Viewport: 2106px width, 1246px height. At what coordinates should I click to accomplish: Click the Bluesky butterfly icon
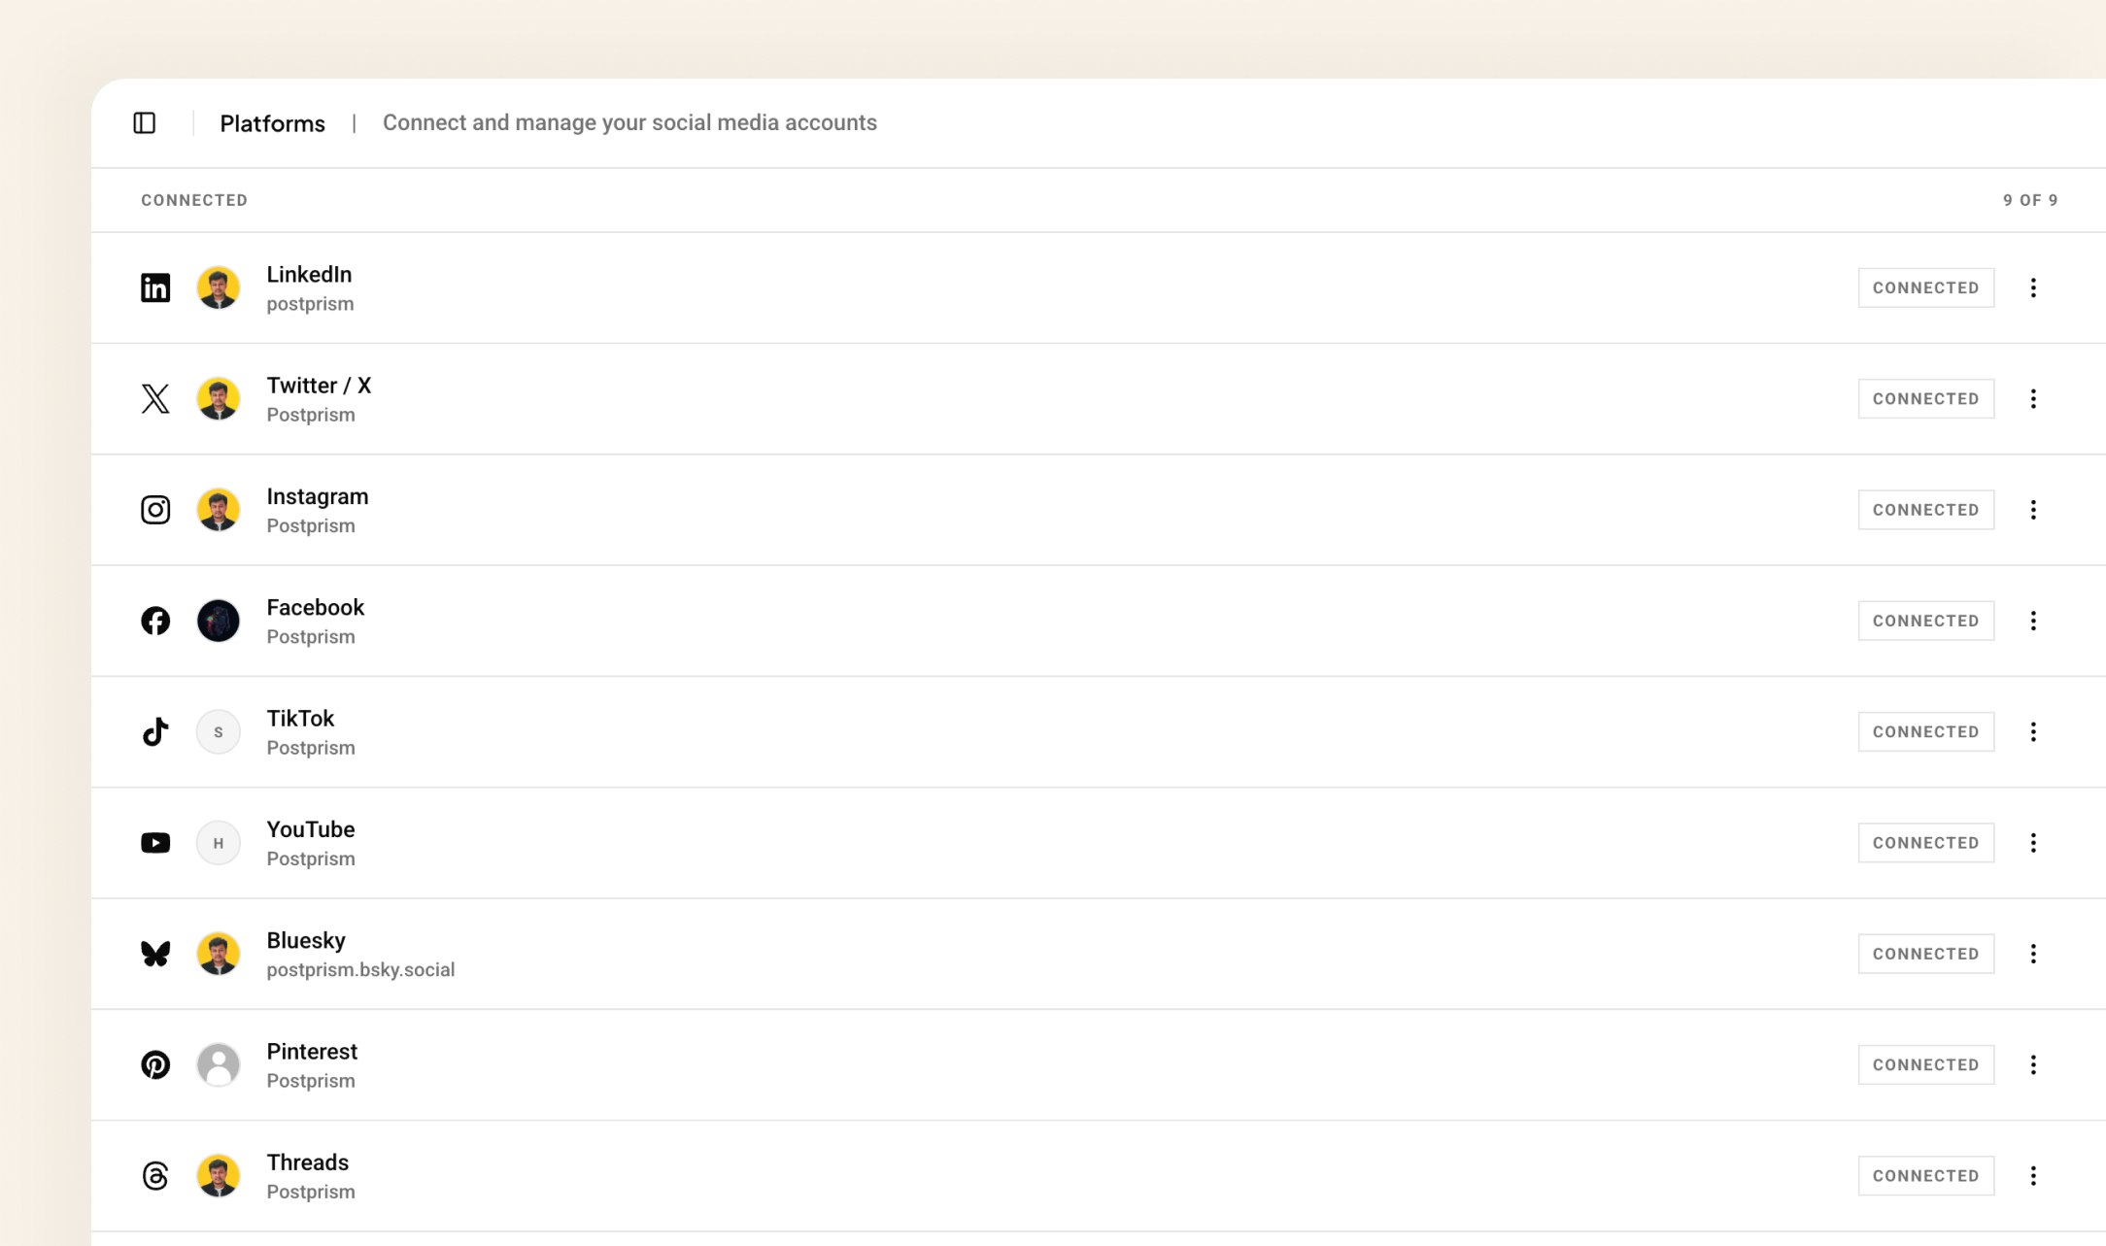click(155, 954)
